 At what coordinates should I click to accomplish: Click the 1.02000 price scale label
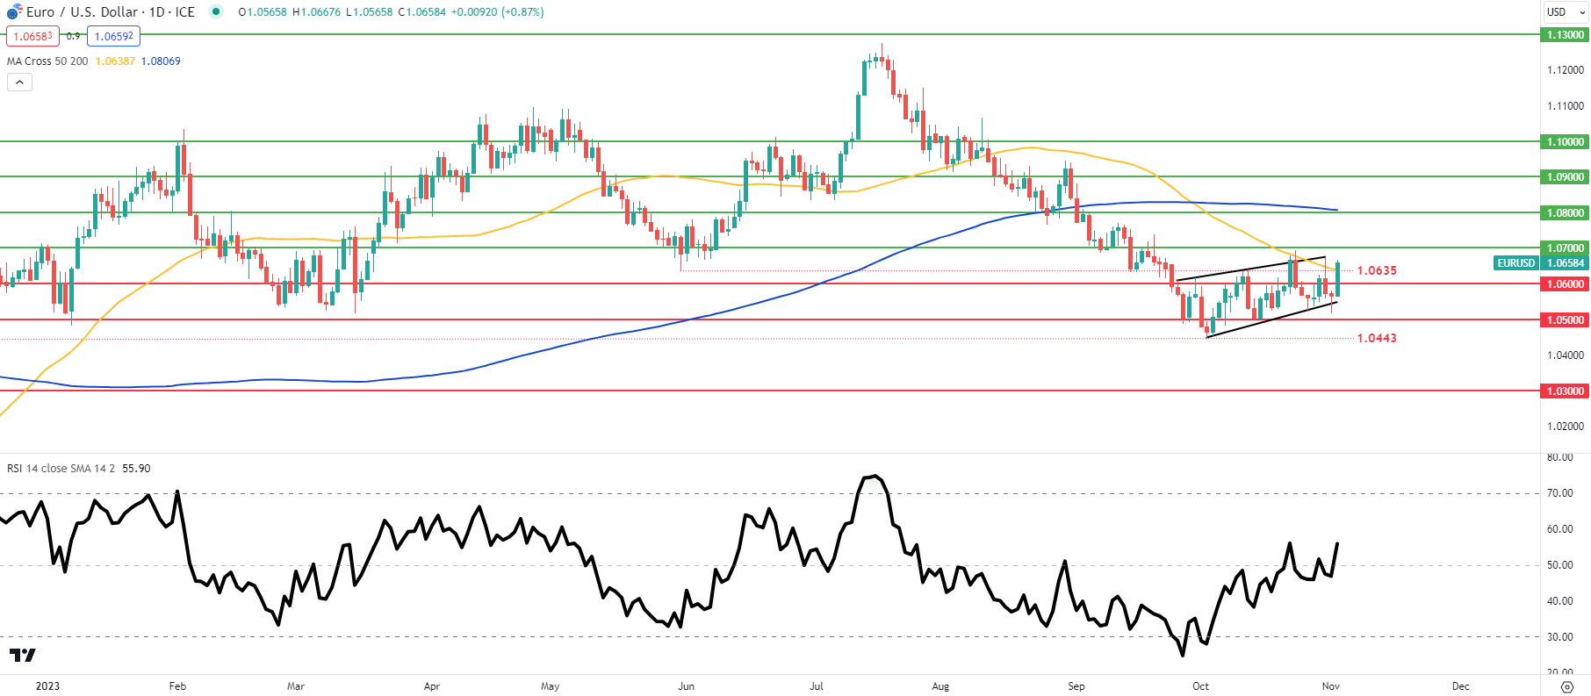point(1566,427)
